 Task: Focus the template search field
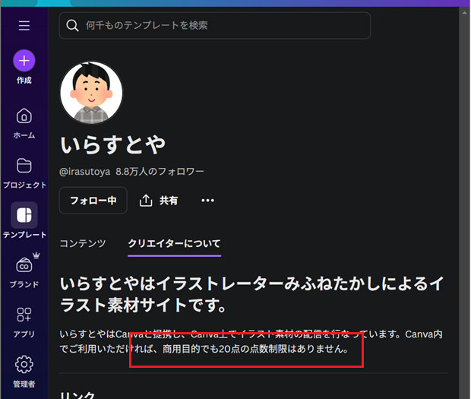point(215,26)
